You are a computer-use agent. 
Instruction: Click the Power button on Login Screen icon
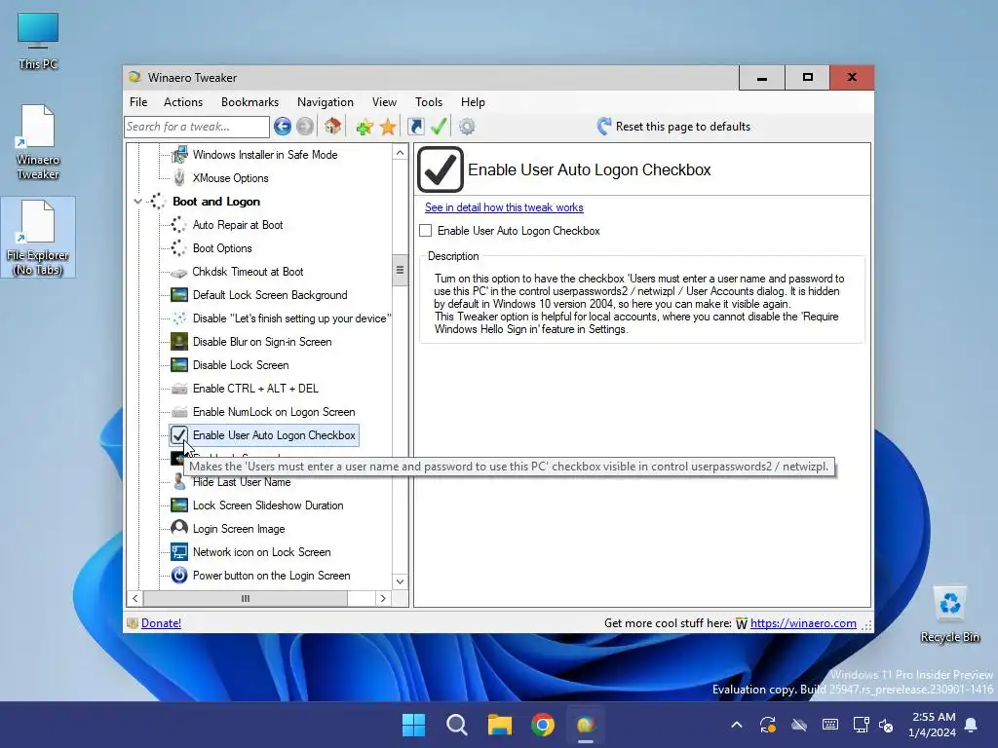click(179, 576)
